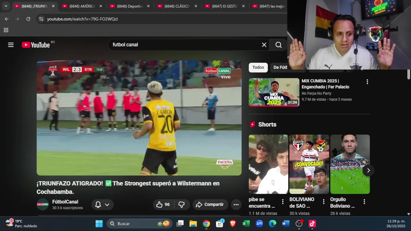This screenshot has height=231, width=411.
Task: Close the 'AMÉRICA' browser tab
Action: [101, 6]
